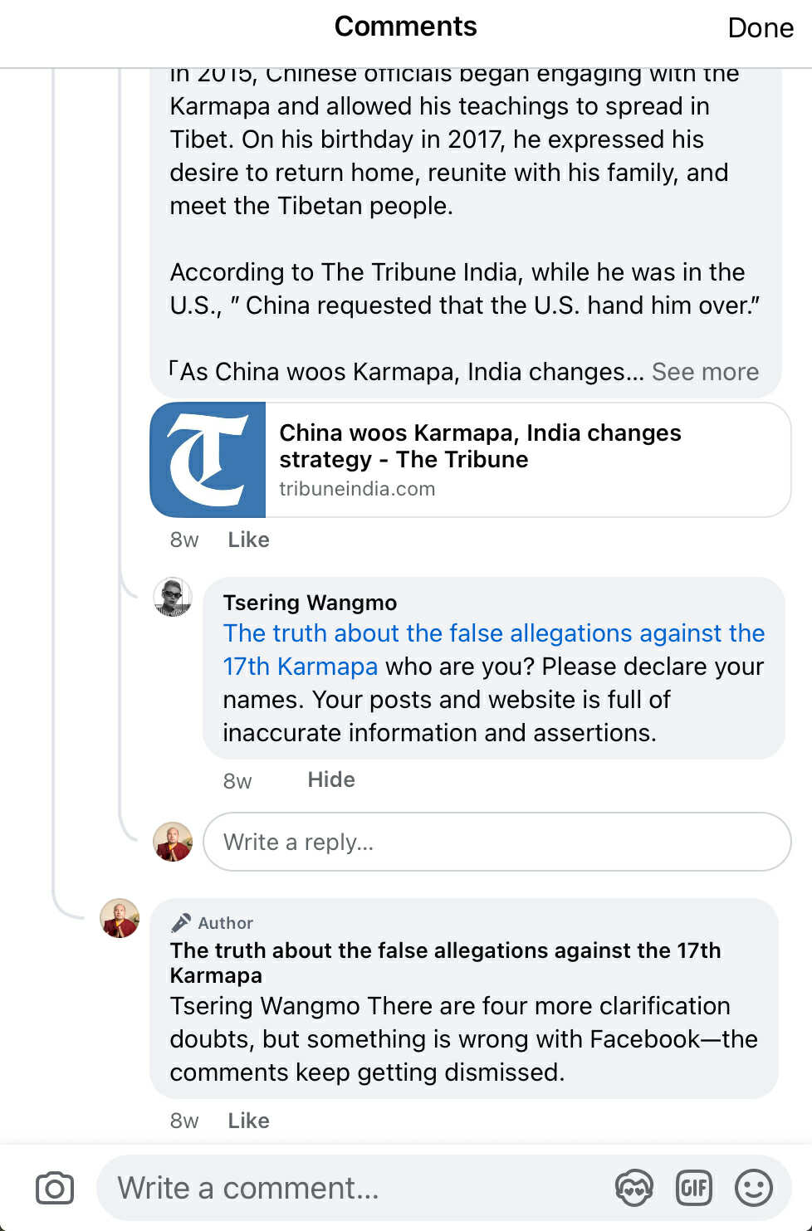Hide Tsering Wangmo's reply
The image size is (812, 1231).
click(330, 779)
